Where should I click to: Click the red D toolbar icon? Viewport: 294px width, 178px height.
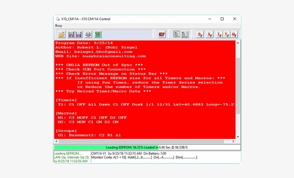(200, 34)
